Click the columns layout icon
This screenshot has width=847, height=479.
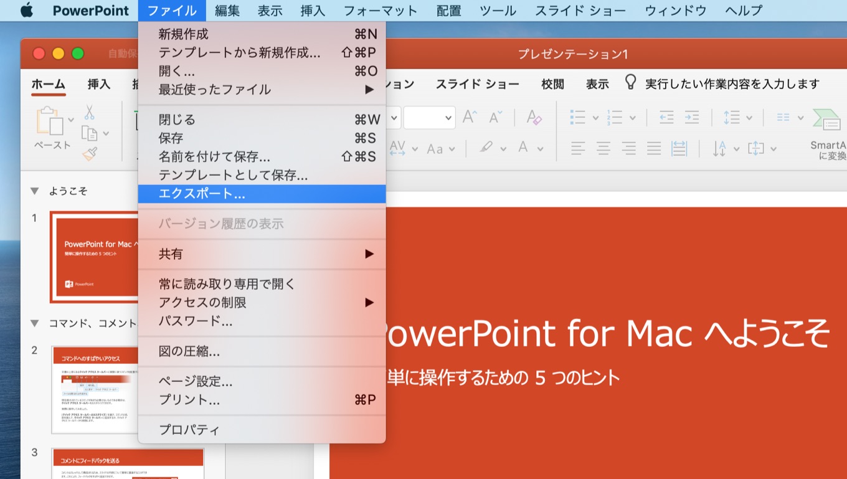coord(783,117)
